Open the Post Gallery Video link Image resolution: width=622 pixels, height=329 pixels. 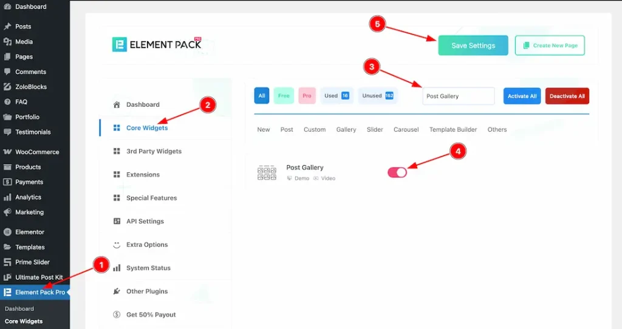click(x=324, y=178)
